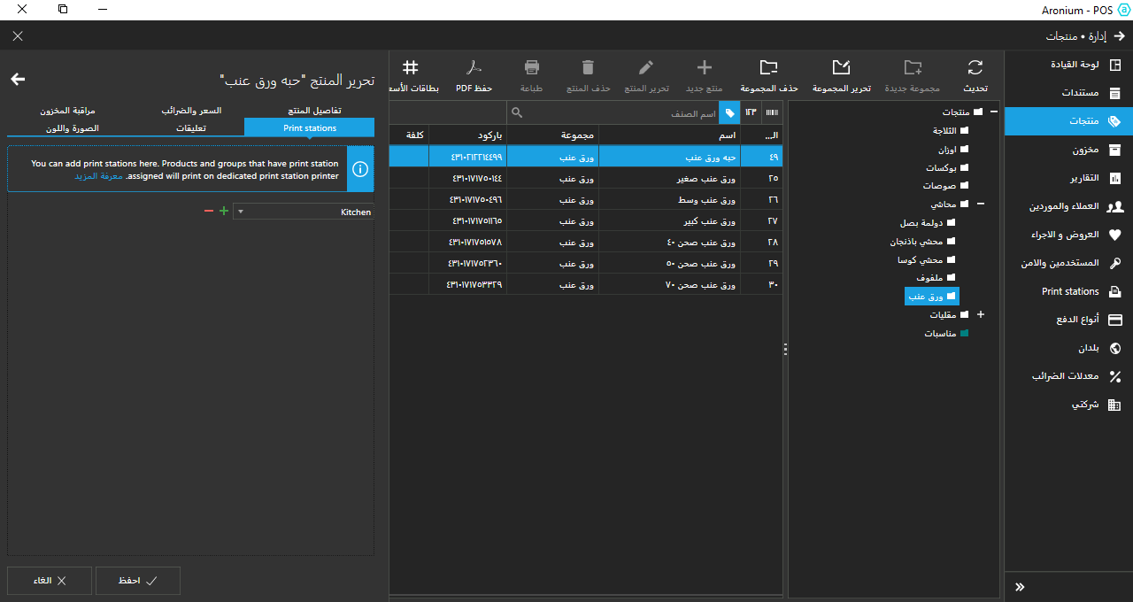The width and height of the screenshot is (1133, 602).
Task: Toggle the barcode search mode filter
Action: pos(772,112)
